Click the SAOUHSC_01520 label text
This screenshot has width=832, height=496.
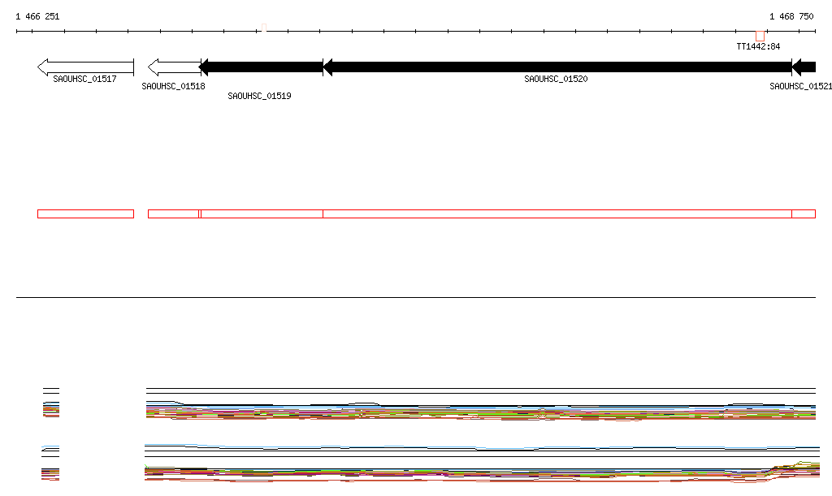pos(556,79)
